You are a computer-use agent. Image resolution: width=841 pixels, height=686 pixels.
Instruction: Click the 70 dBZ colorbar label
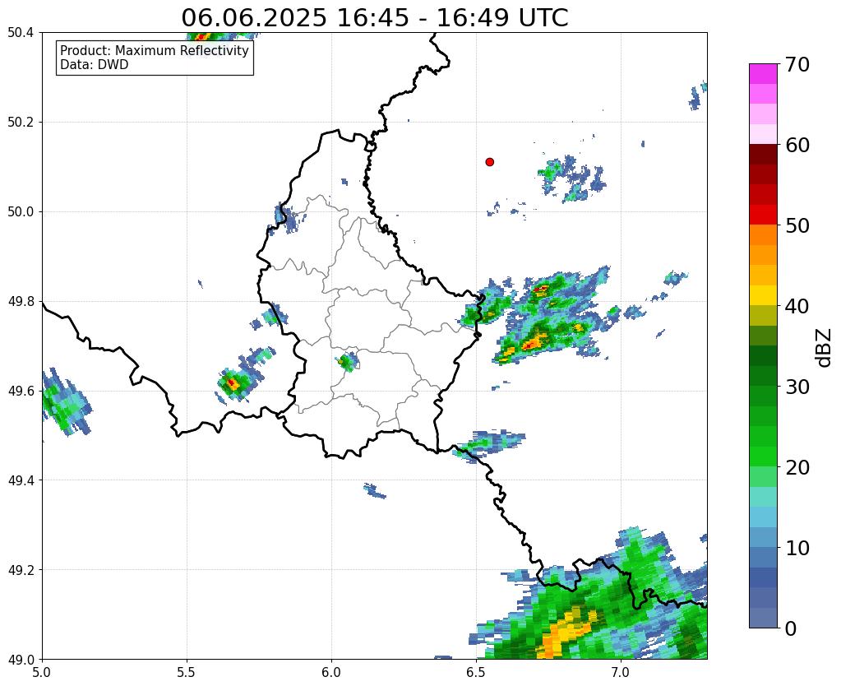796,64
